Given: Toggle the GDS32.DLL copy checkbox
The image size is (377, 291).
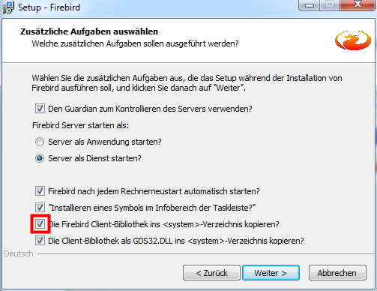Looking at the screenshot, I should click(x=40, y=241).
